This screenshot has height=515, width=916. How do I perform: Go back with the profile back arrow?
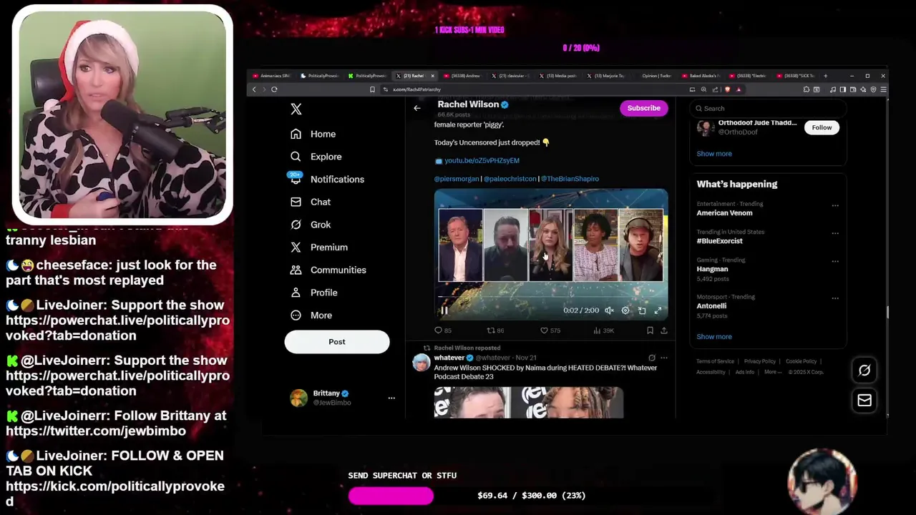point(417,108)
